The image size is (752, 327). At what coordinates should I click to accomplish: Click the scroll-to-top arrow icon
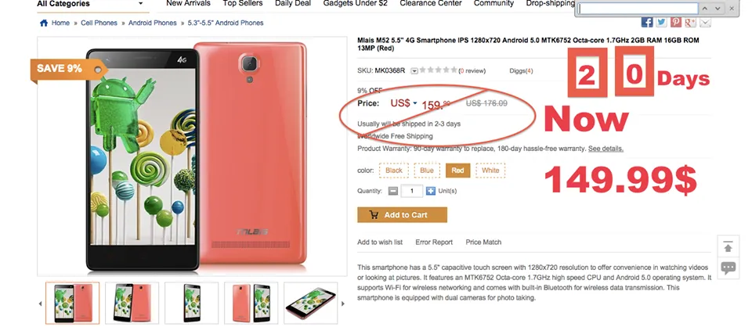[x=728, y=246]
